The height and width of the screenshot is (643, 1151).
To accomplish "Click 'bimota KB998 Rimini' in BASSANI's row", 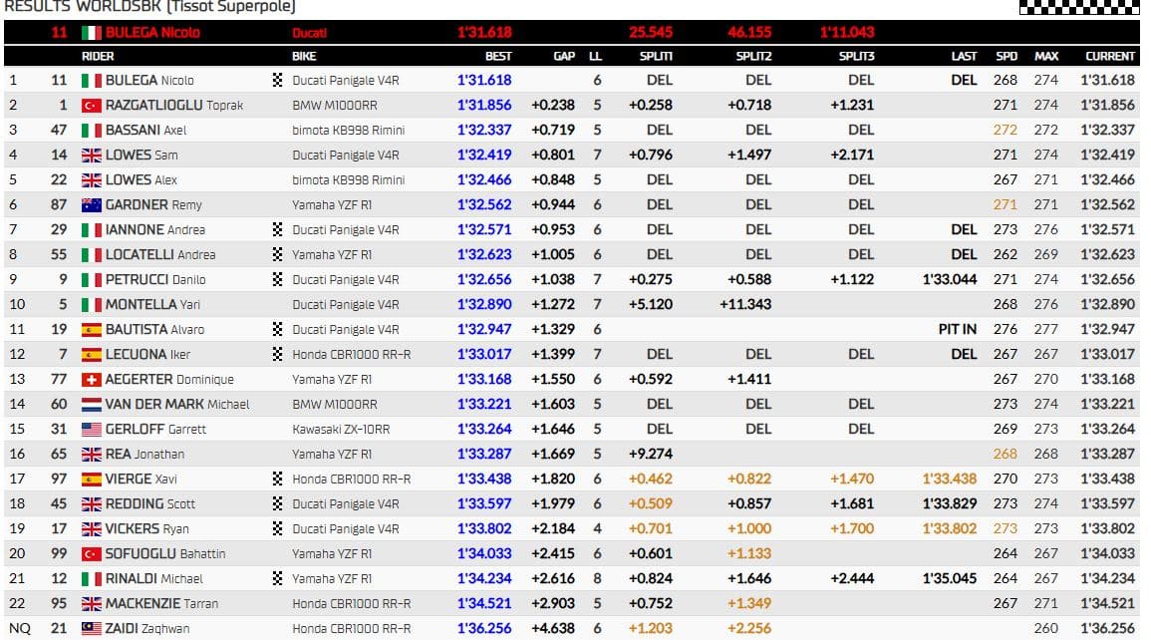I will point(349,131).
